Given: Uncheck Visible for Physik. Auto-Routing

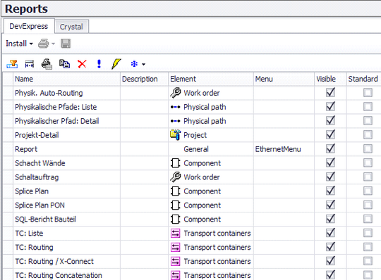Looking at the screenshot, I should point(330,93).
